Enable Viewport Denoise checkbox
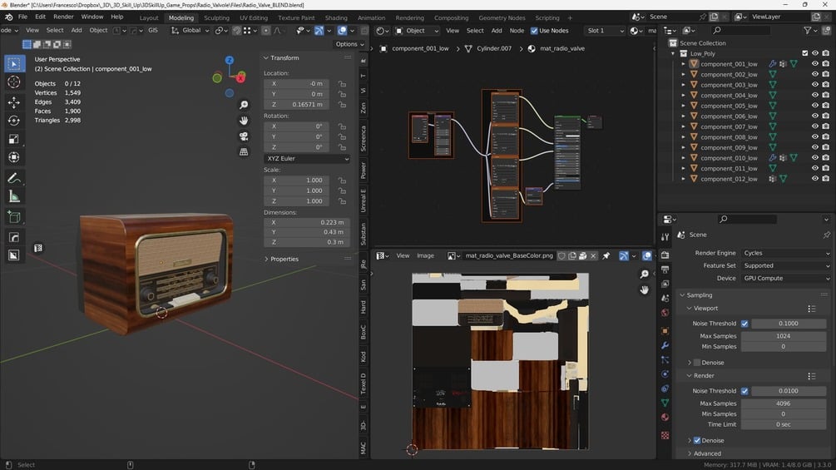Screen dimensions: 836x470 click(x=697, y=363)
